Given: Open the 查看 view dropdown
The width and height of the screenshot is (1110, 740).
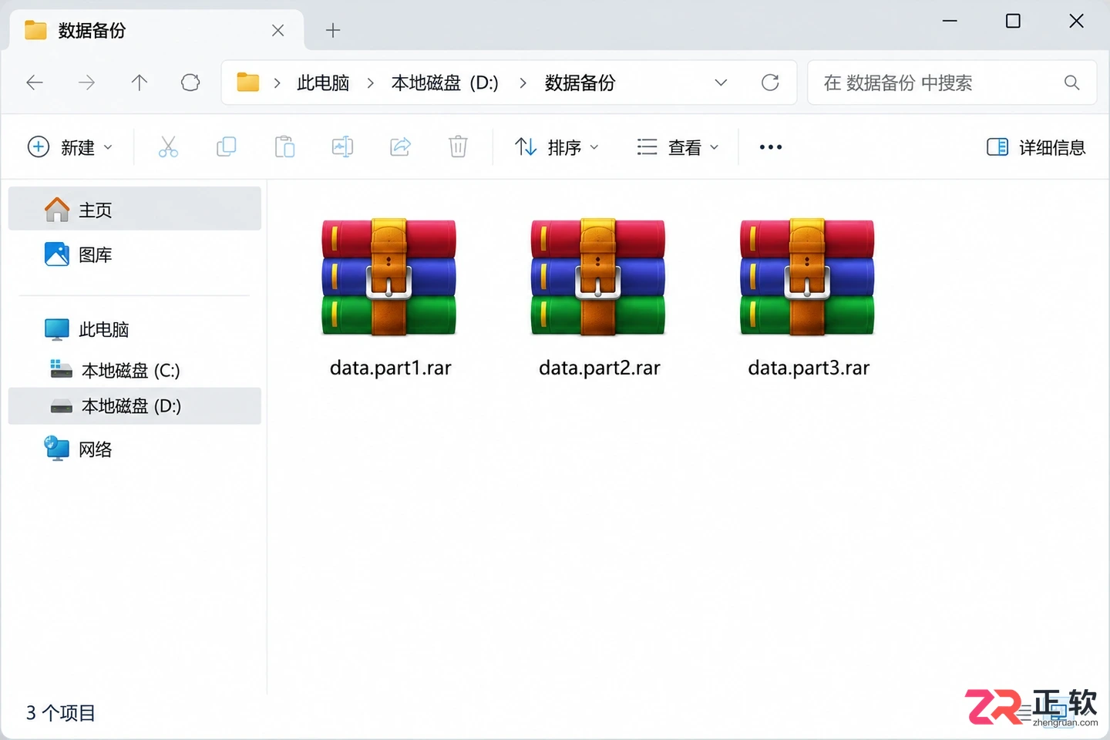Looking at the screenshot, I should [678, 146].
